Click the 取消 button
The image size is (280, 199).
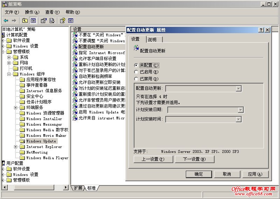(227, 174)
